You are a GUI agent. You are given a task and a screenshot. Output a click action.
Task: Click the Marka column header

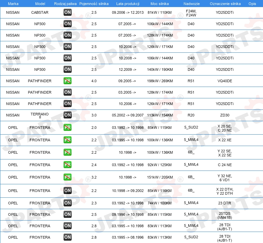pos(13,4)
